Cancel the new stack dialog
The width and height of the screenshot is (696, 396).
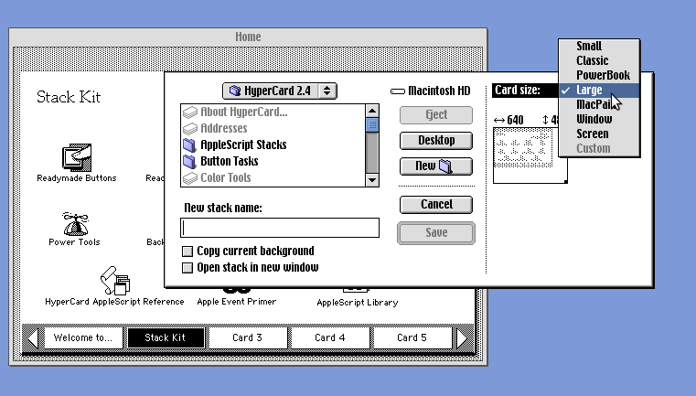(x=436, y=205)
